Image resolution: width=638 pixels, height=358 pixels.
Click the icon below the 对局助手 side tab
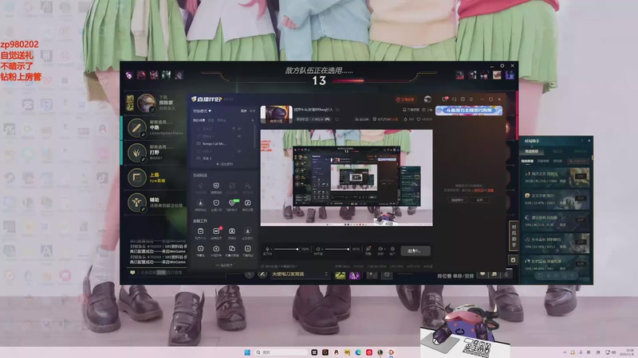pos(514,260)
